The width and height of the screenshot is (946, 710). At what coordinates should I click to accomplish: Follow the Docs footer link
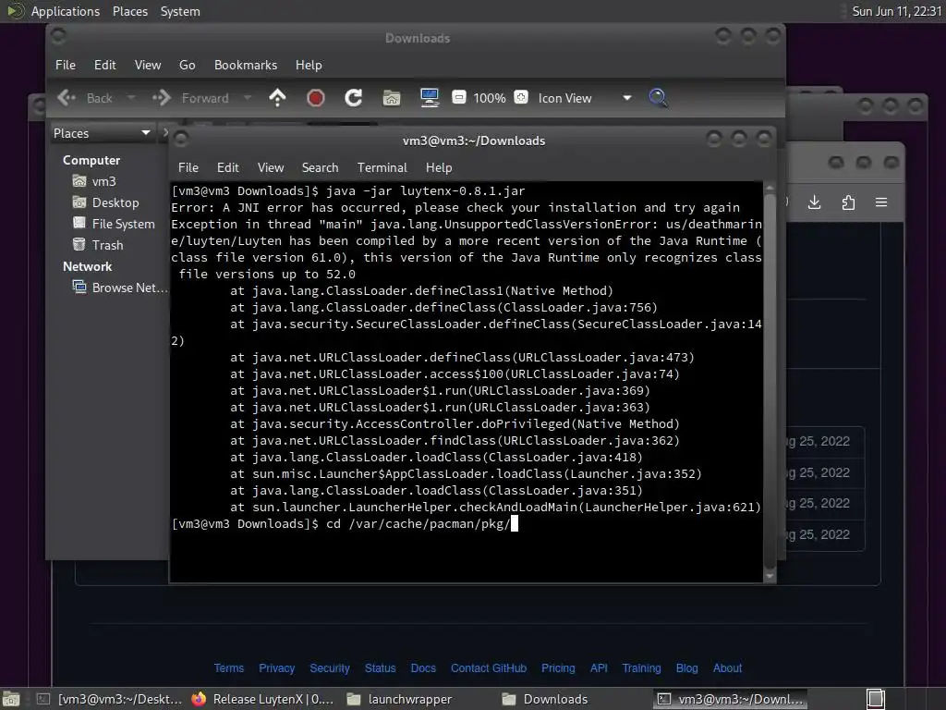(423, 668)
